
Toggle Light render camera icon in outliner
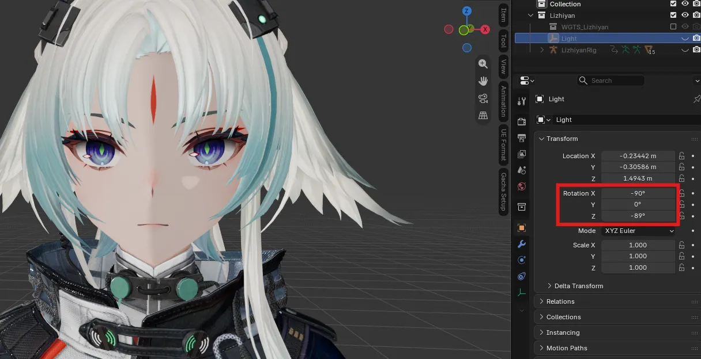pyautogui.click(x=696, y=39)
